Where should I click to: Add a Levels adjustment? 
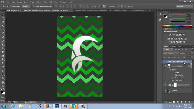click(174, 35)
